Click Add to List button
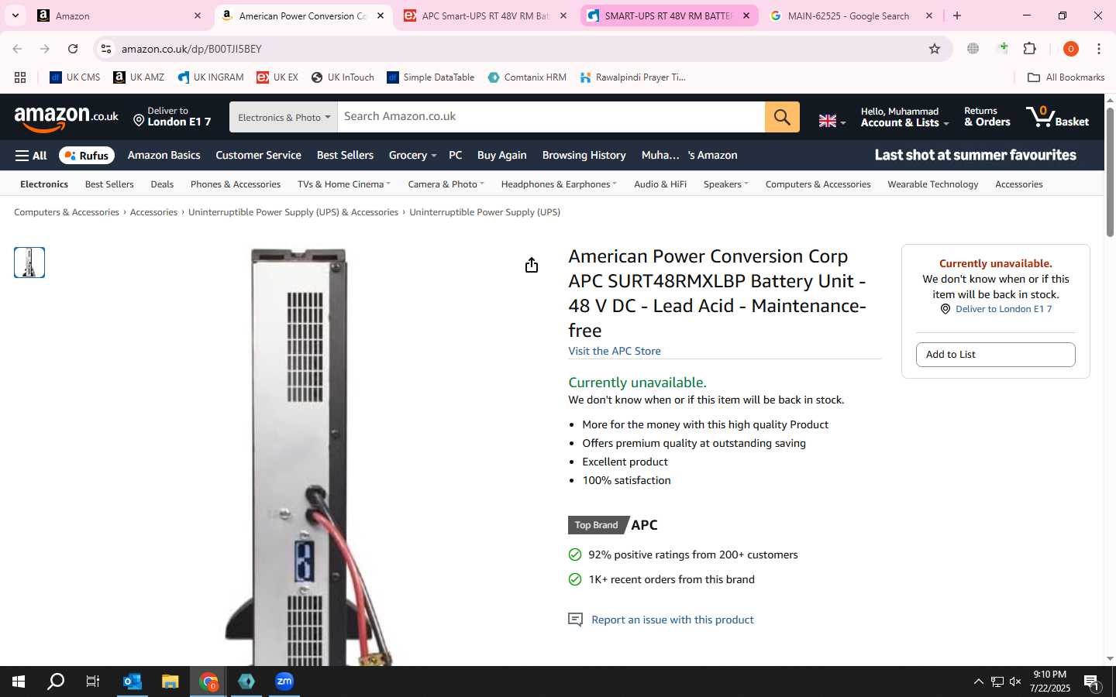Image resolution: width=1116 pixels, height=697 pixels. [995, 355]
